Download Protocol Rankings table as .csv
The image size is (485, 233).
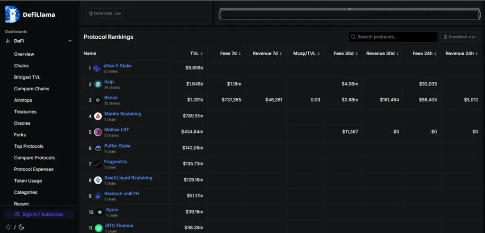coord(459,37)
